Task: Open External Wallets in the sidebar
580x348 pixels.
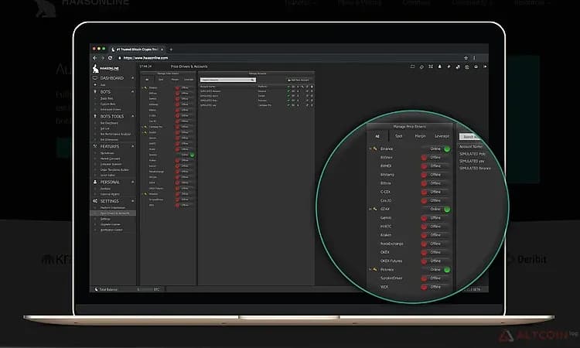Action: point(110,194)
